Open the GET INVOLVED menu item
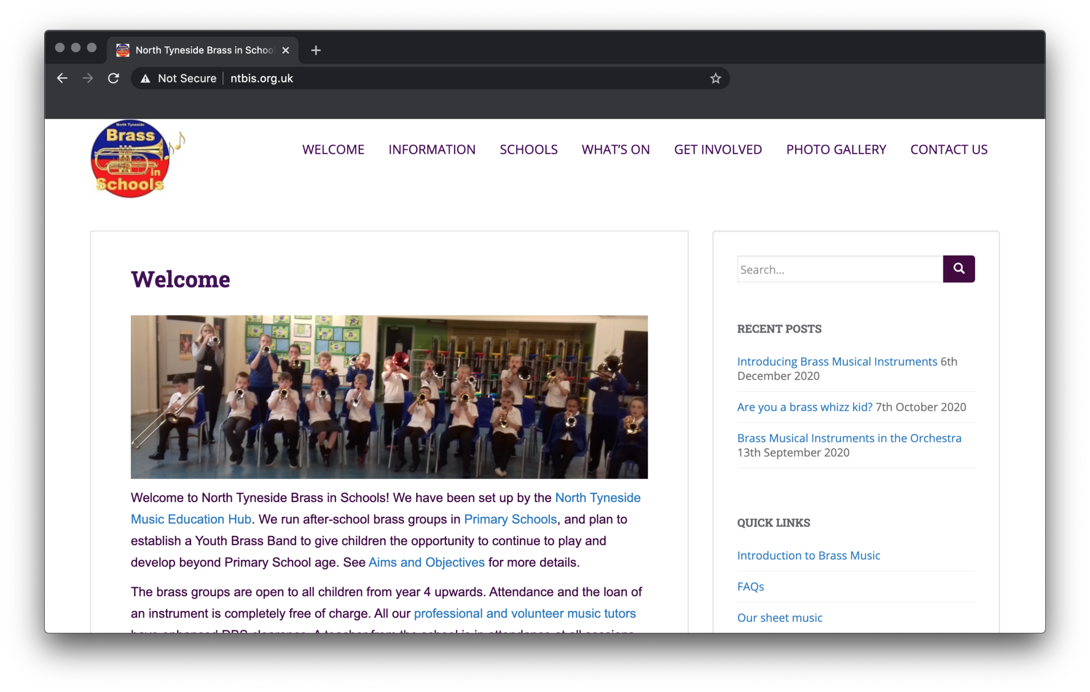The image size is (1090, 692). (718, 150)
